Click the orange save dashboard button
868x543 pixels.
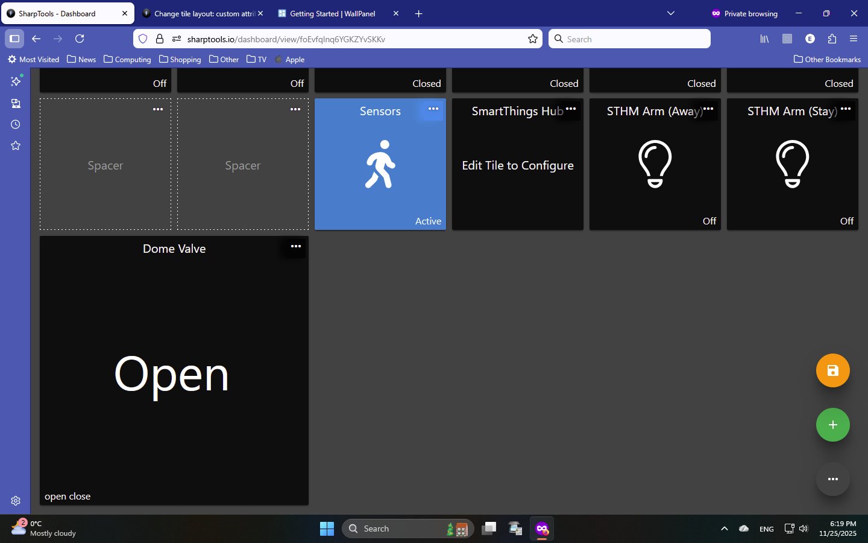point(832,370)
